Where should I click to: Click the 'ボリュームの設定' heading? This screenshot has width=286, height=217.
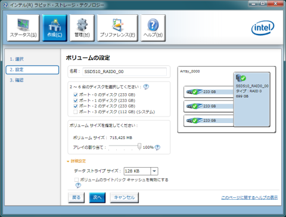88,58
